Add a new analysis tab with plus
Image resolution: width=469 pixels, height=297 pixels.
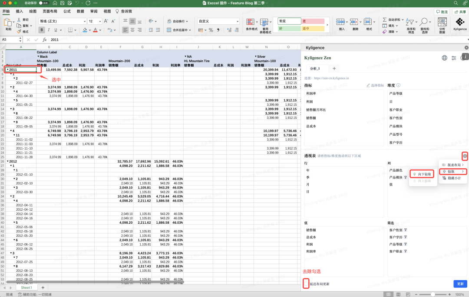(334, 69)
